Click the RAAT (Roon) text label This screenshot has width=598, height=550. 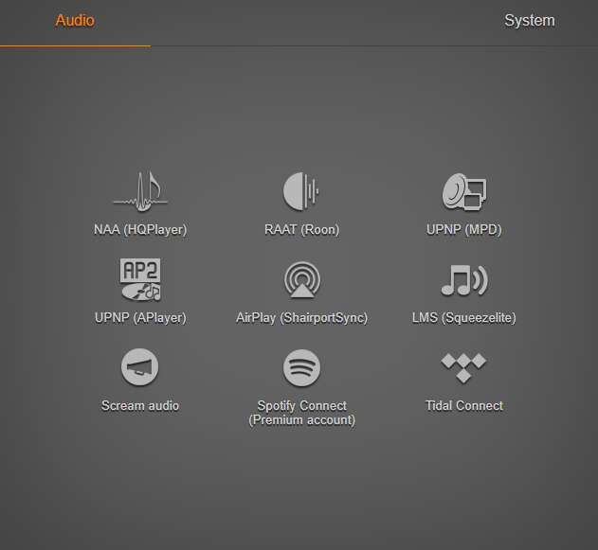click(301, 230)
